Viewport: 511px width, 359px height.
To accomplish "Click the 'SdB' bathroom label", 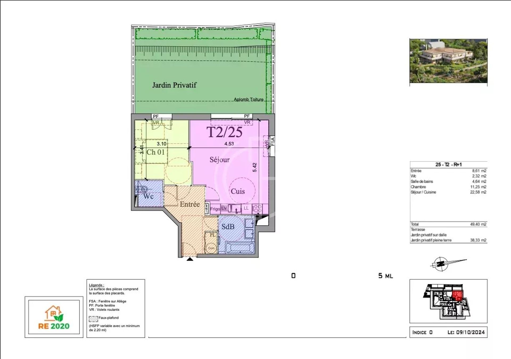I will coord(228,226).
